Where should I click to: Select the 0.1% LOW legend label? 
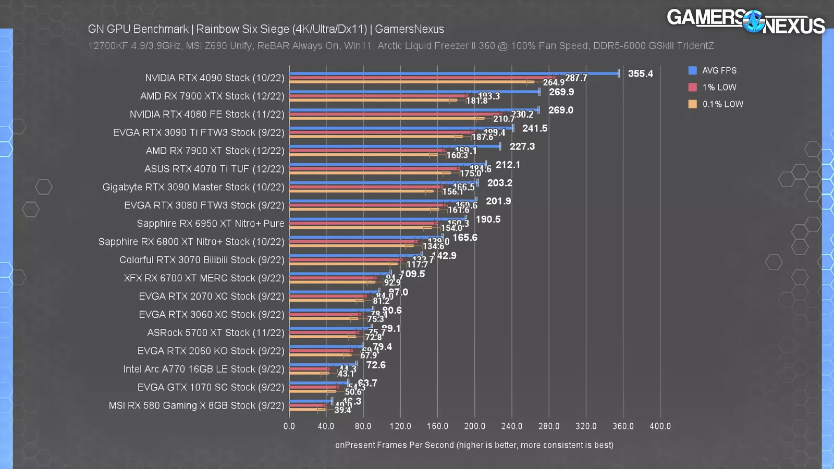(722, 104)
